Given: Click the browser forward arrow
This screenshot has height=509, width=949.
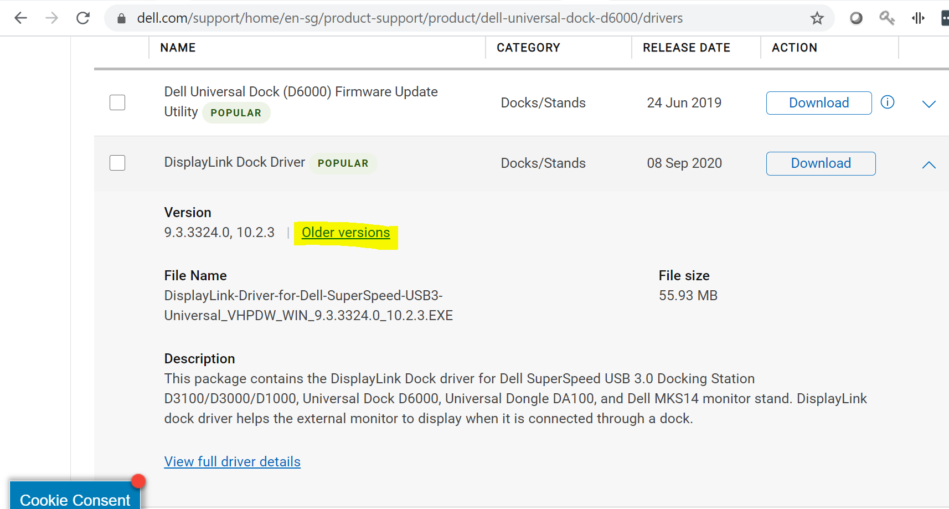Looking at the screenshot, I should 51,18.
